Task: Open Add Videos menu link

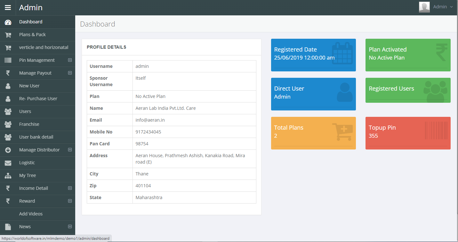Action: click(x=37, y=214)
